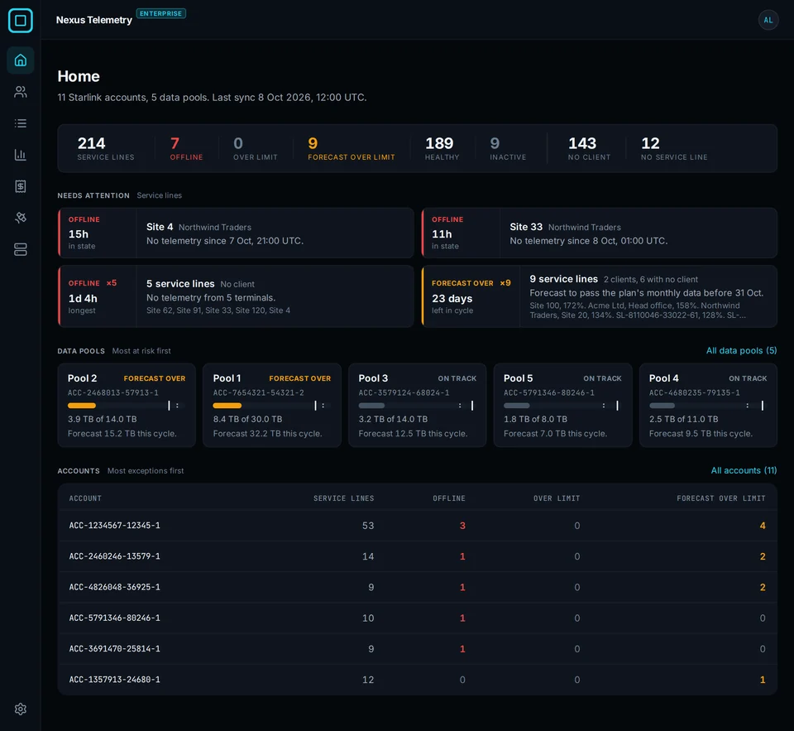Open the Pool 1 card
794x731 pixels.
coord(272,405)
